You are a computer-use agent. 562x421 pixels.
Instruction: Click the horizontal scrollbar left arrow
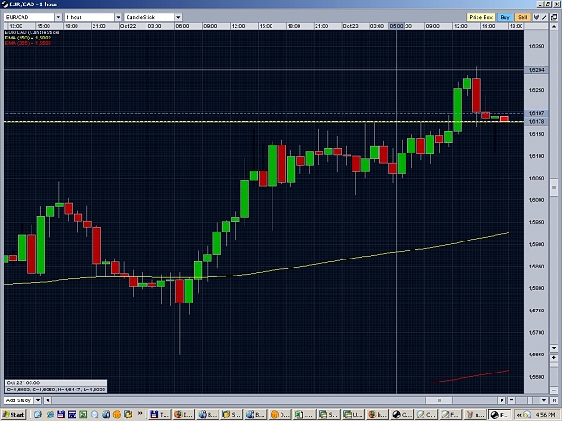[48, 400]
